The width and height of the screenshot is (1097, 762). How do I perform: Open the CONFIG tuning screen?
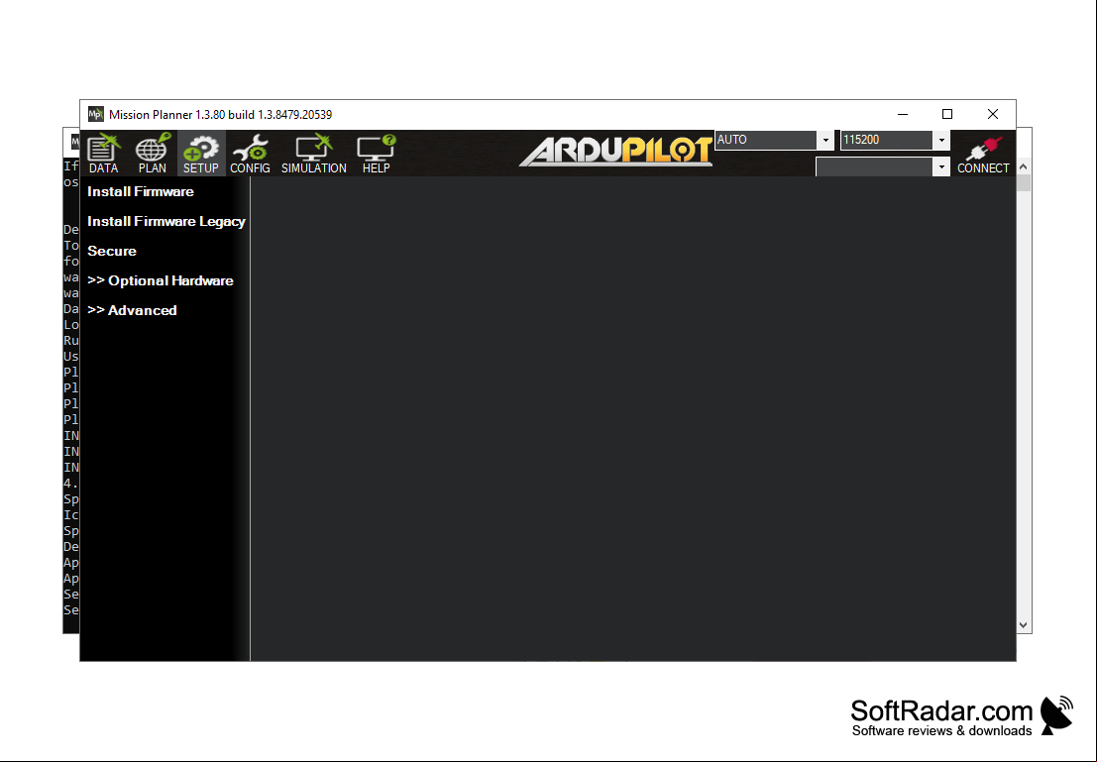(250, 153)
